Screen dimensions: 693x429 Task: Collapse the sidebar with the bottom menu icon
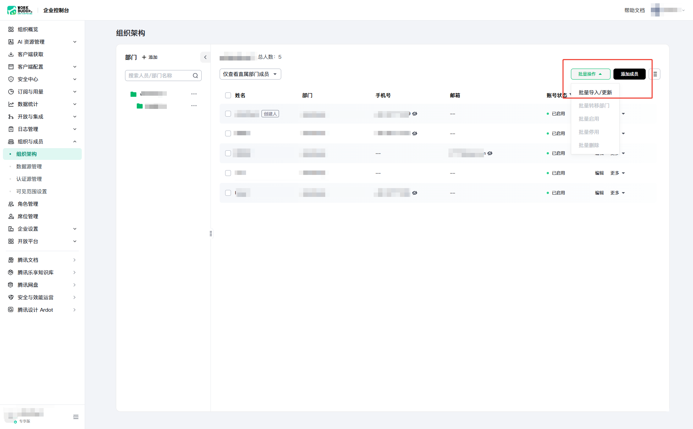[x=76, y=417]
